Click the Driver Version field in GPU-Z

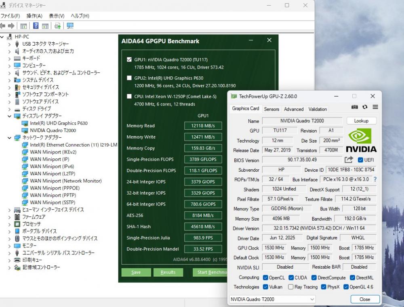coord(319,228)
